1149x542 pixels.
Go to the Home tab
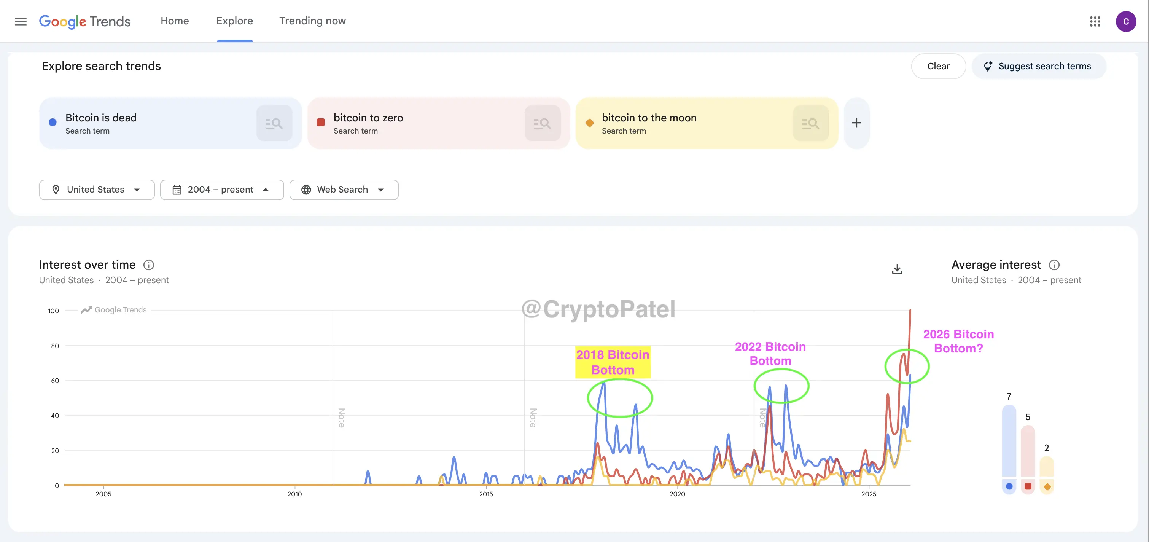coord(175,21)
